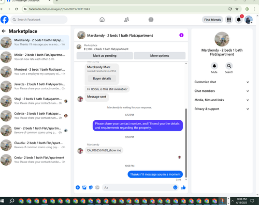This screenshot has width=259, height=205.
Task: Open the Shuji conversation
Action: pyautogui.click(x=35, y=101)
